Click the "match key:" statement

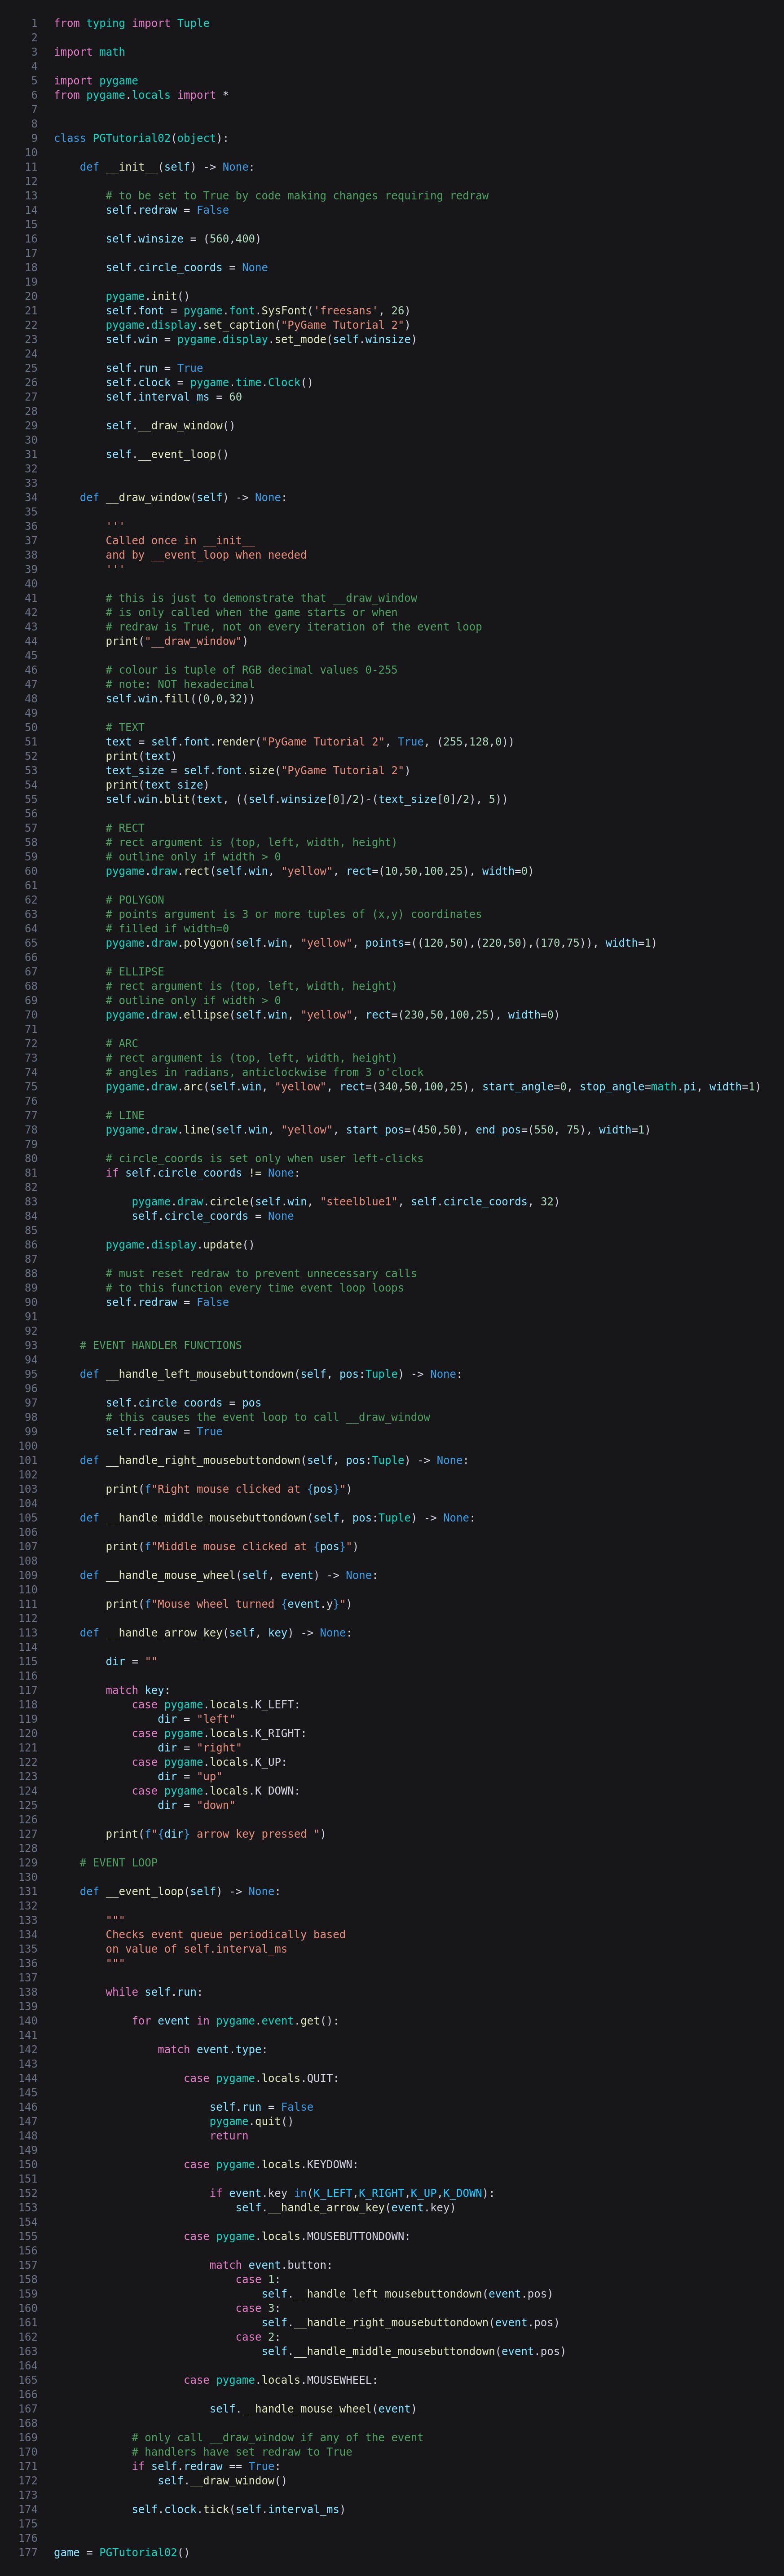(138, 1690)
